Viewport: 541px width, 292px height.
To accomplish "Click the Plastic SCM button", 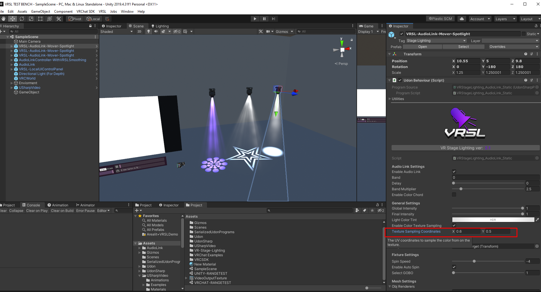I will tap(440, 19).
